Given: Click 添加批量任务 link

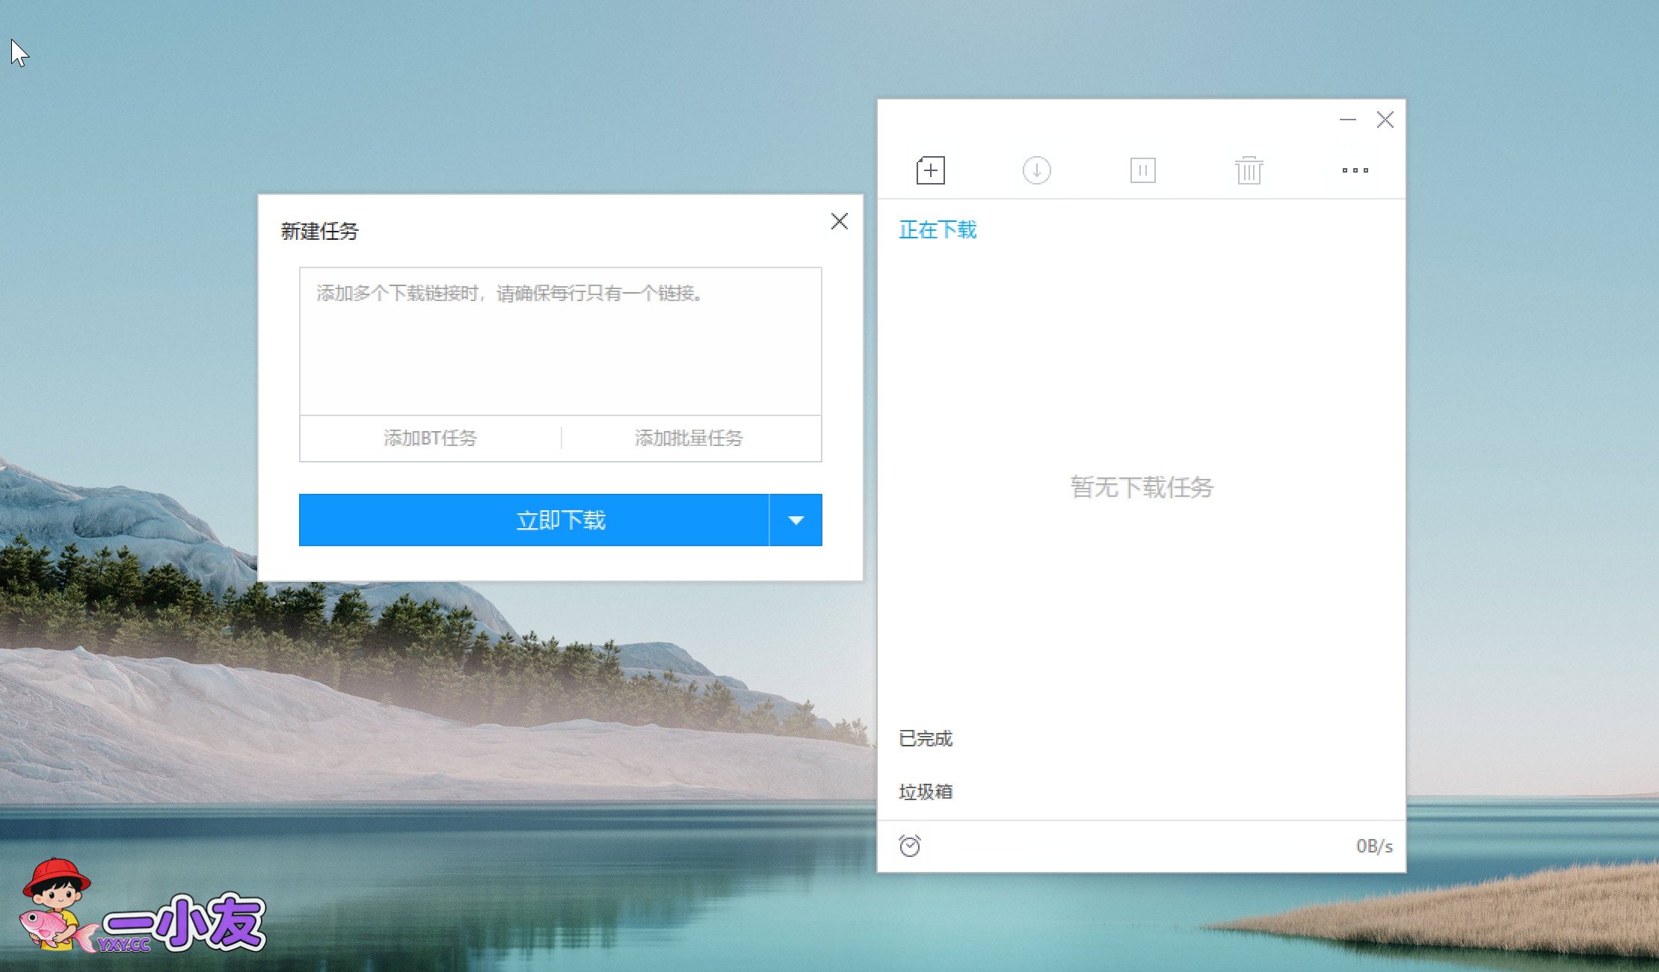Looking at the screenshot, I should pyautogui.click(x=689, y=438).
